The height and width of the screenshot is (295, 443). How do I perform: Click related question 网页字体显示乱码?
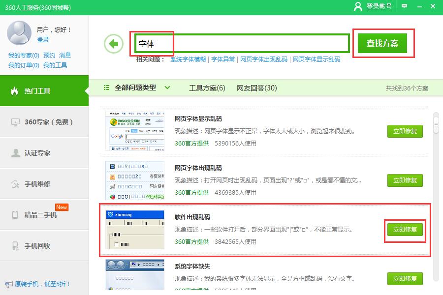(x=316, y=59)
